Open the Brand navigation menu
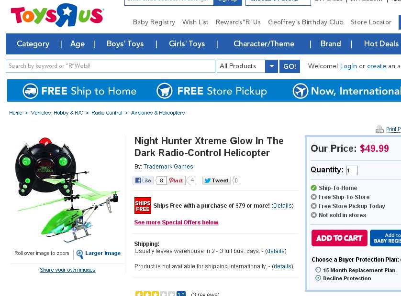 pyautogui.click(x=331, y=44)
